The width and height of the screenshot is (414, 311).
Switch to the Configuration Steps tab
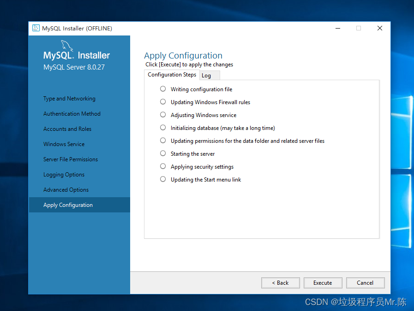coord(172,75)
